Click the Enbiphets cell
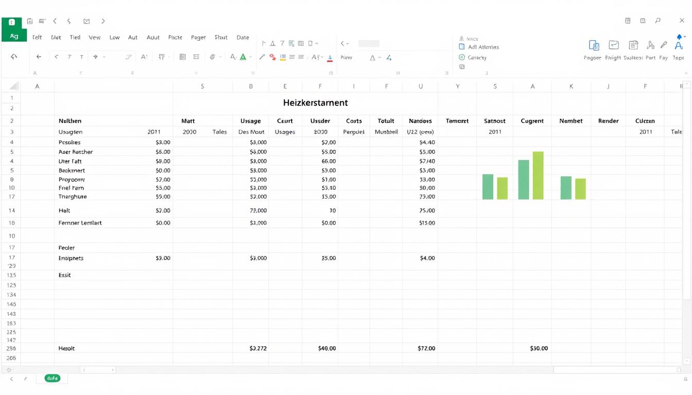Viewport: 692px width, 395px height. point(71,258)
